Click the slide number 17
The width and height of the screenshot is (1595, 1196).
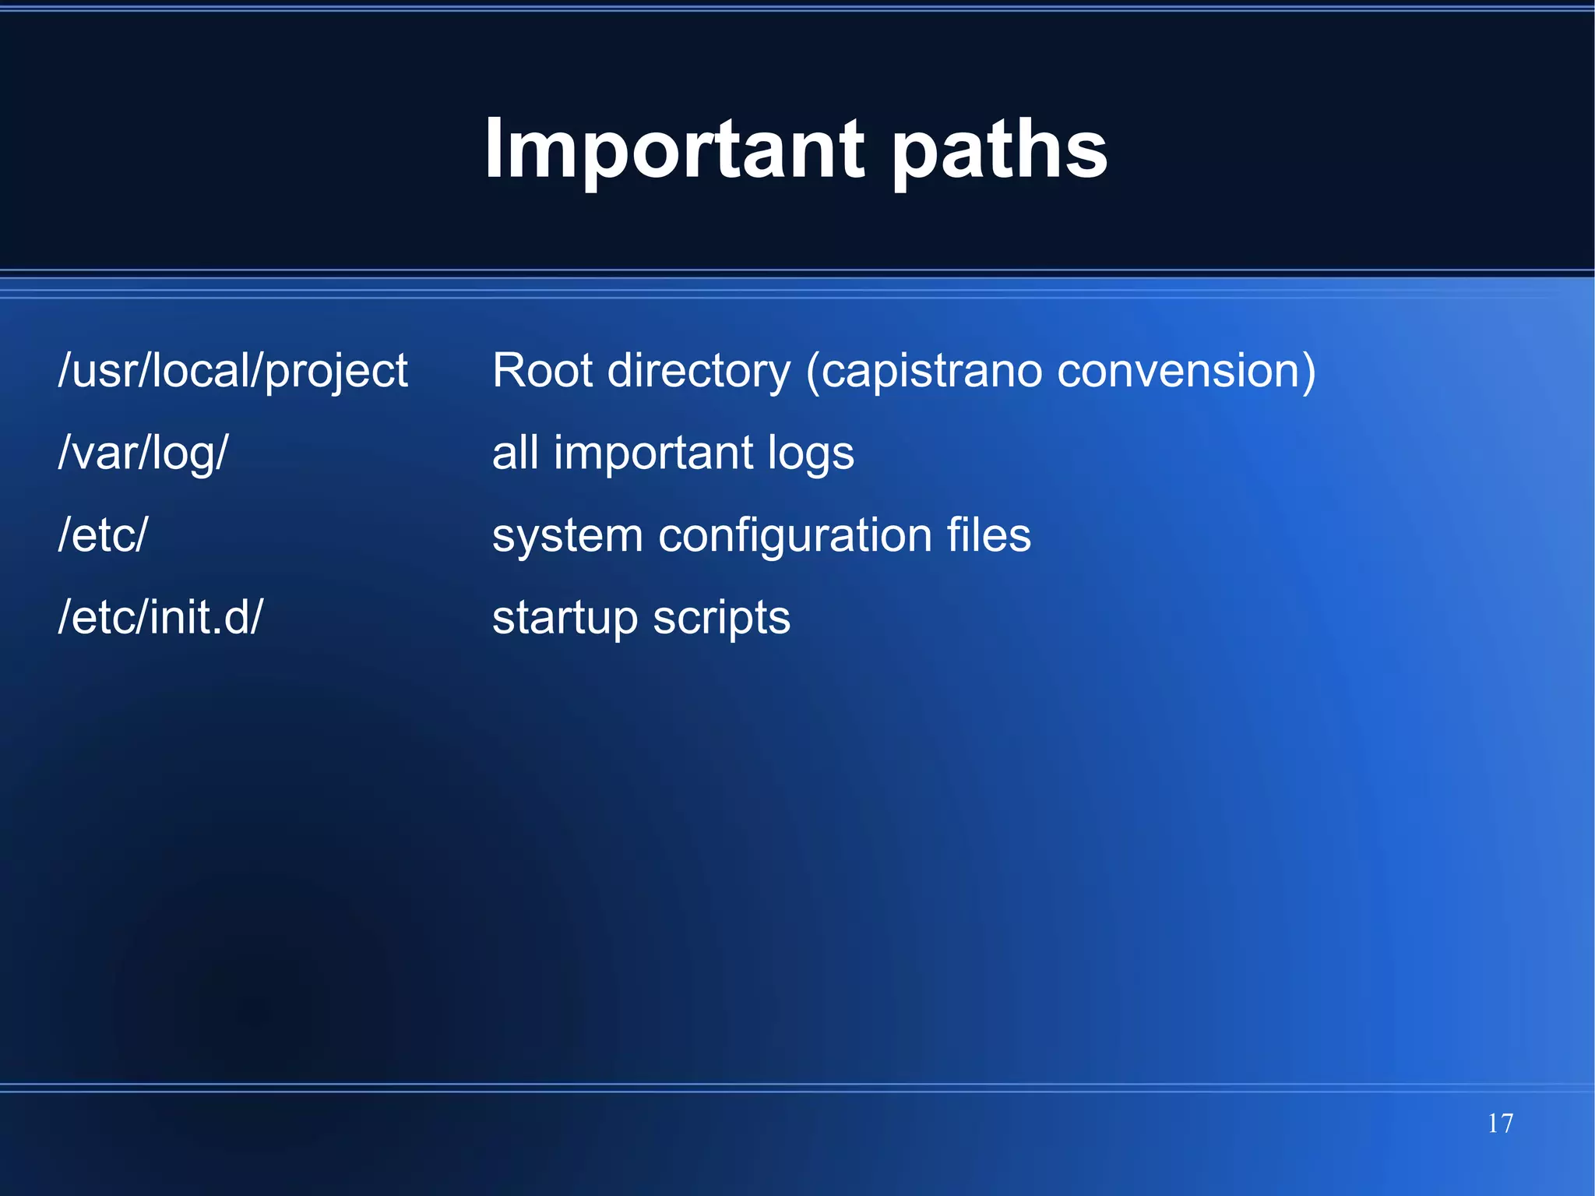point(1500,1124)
